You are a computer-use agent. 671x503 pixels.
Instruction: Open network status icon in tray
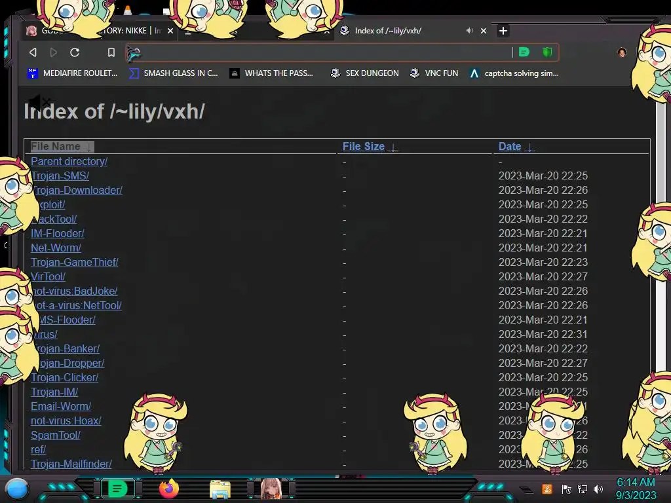(x=583, y=489)
